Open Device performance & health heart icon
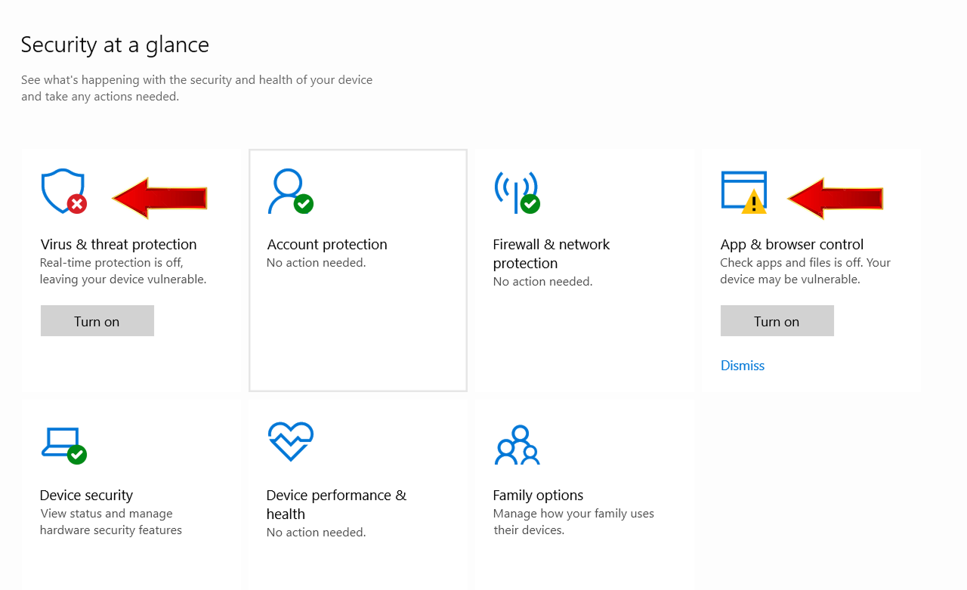Screen dimensions: 967x590 [291, 441]
